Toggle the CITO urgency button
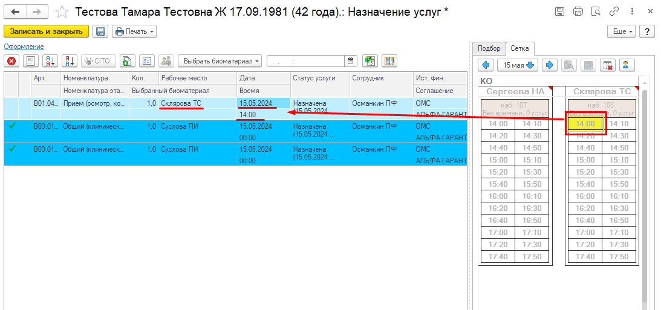Screen dimensions: 661x310 pos(98,61)
